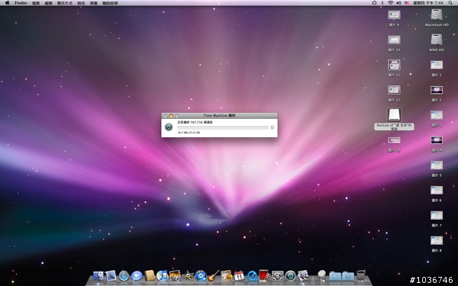Open Safari compass icon in Dock
458x286 pixels.
pos(124,276)
